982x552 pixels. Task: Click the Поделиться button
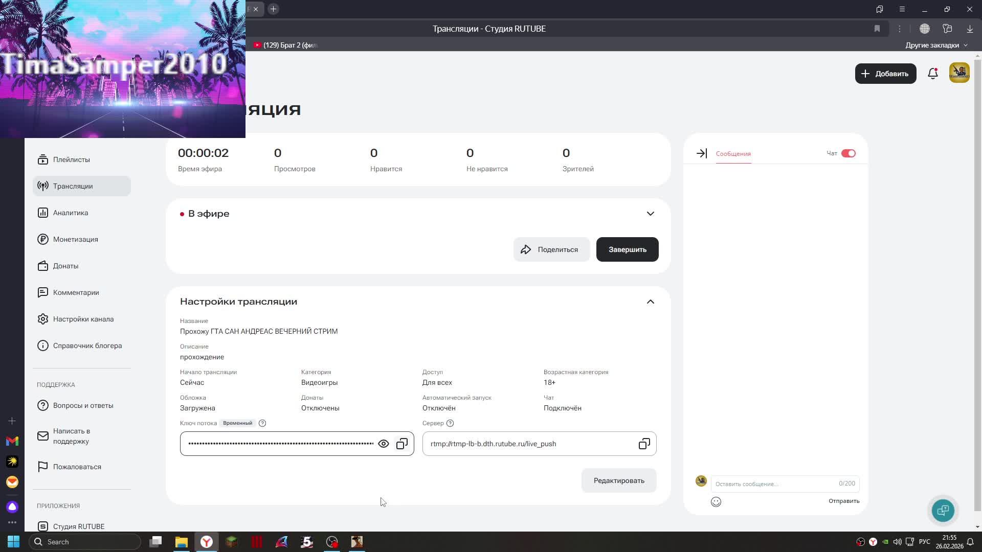point(551,249)
